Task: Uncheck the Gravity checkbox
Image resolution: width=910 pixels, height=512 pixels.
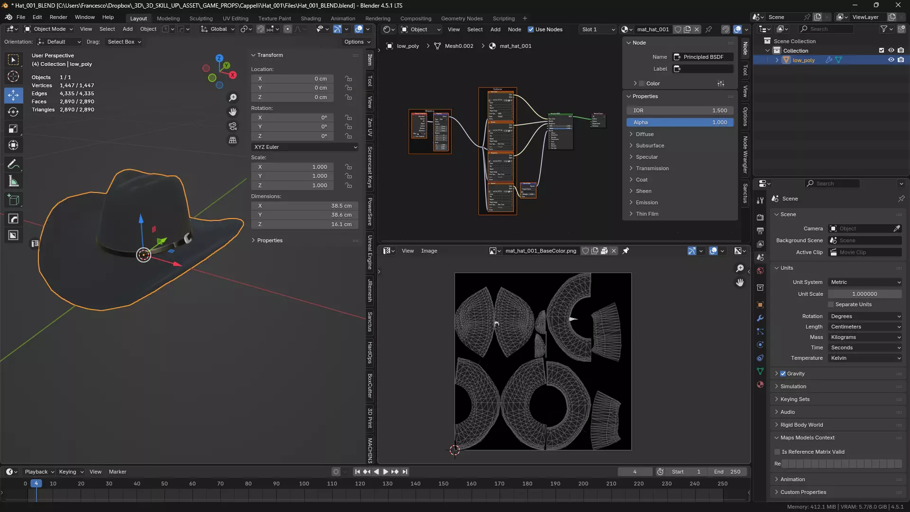Action: pyautogui.click(x=783, y=374)
